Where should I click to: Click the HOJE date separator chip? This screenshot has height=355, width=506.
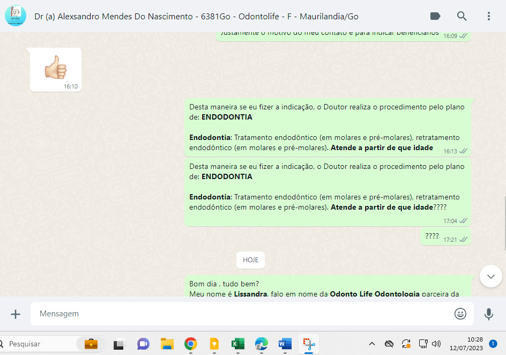pos(250,260)
